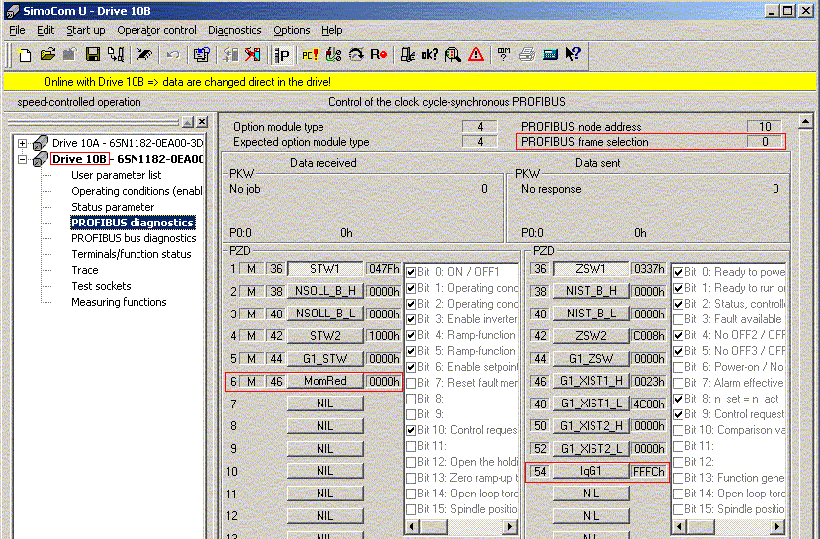Toggle ZSW1 Bit 3: Fault available checkbox

(x=679, y=319)
